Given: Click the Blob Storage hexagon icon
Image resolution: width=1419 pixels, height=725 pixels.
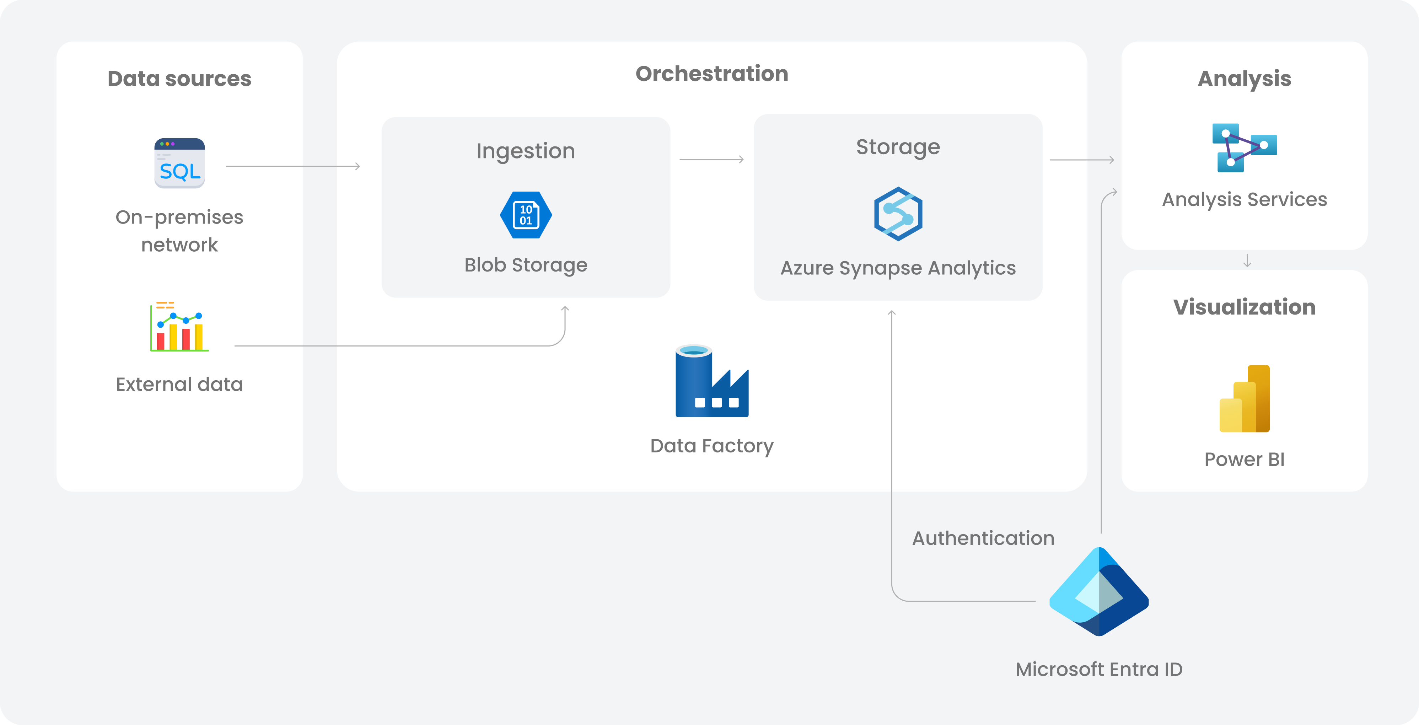Looking at the screenshot, I should click(x=526, y=215).
